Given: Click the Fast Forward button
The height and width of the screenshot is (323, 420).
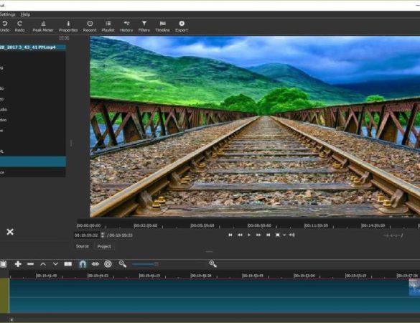Looking at the screenshot, I should 258,235.
